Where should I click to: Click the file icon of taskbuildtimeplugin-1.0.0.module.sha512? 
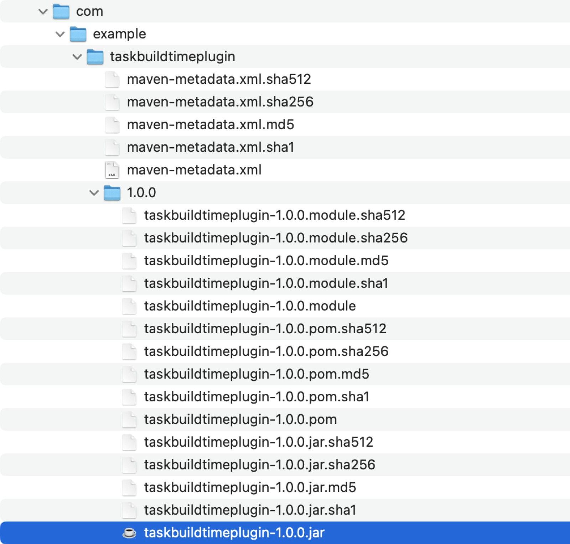129,216
